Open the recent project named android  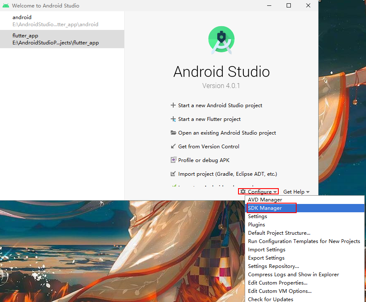(x=62, y=21)
